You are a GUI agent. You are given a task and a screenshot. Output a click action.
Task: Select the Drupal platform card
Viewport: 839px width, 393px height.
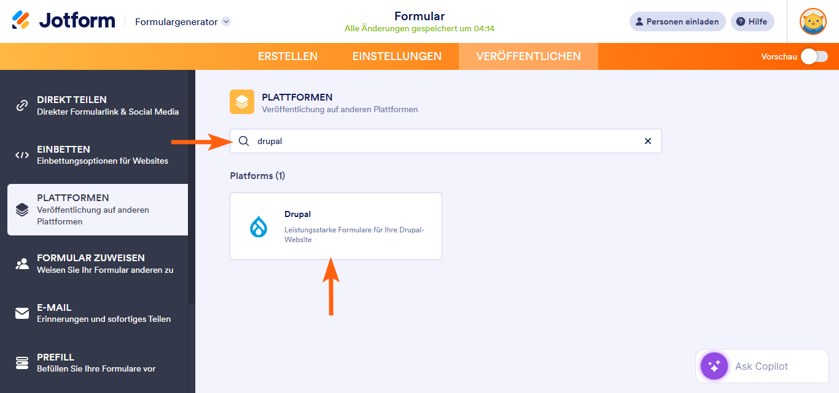pos(335,226)
